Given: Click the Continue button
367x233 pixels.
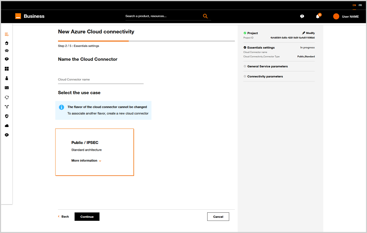Looking at the screenshot, I should pyautogui.click(x=87, y=217).
